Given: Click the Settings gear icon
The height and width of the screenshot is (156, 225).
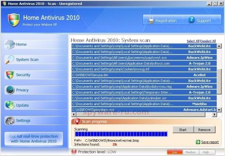Looking at the screenshot, I should pos(10,121).
